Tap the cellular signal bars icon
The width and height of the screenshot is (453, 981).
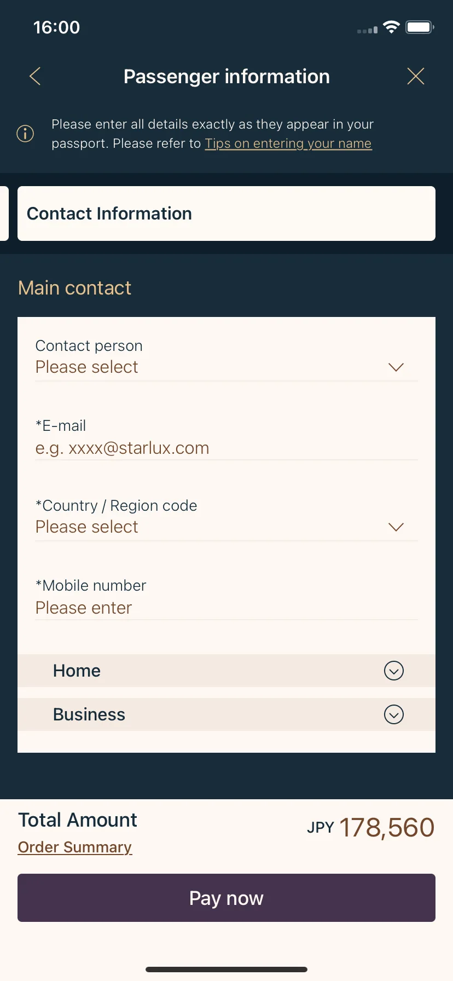coord(367,30)
